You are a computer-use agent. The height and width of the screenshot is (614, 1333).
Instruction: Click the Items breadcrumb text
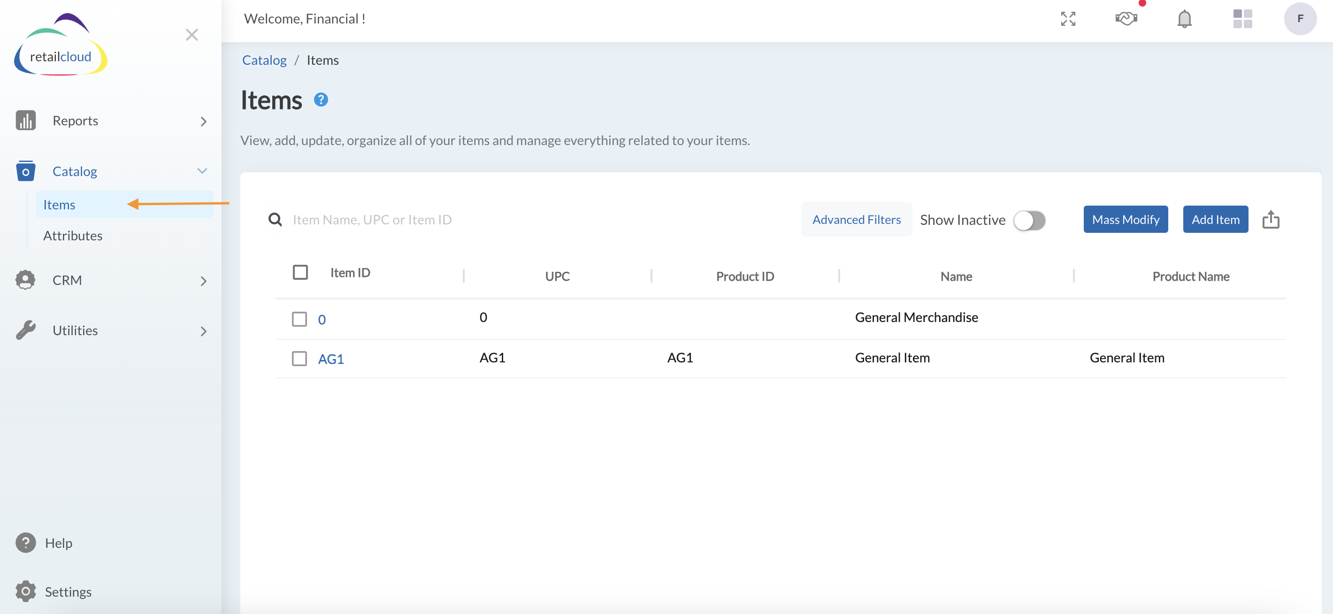click(322, 60)
